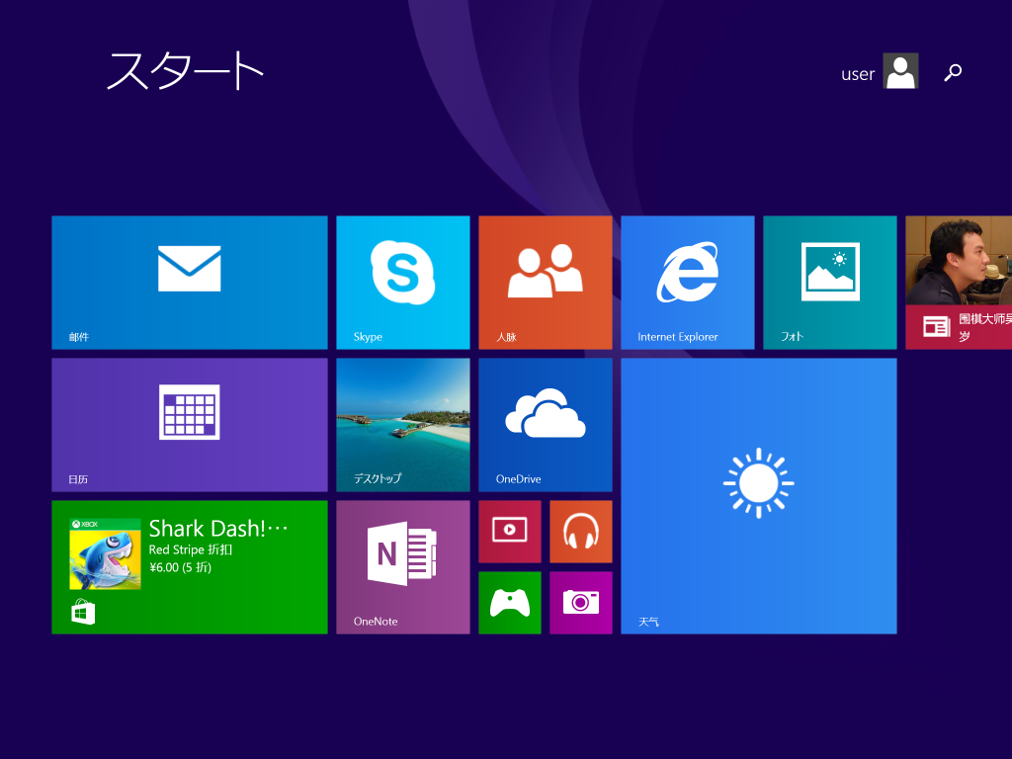
Task: Open the Photos (フォト) tile
Action: [830, 282]
